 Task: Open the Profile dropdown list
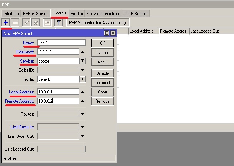pos(82,79)
